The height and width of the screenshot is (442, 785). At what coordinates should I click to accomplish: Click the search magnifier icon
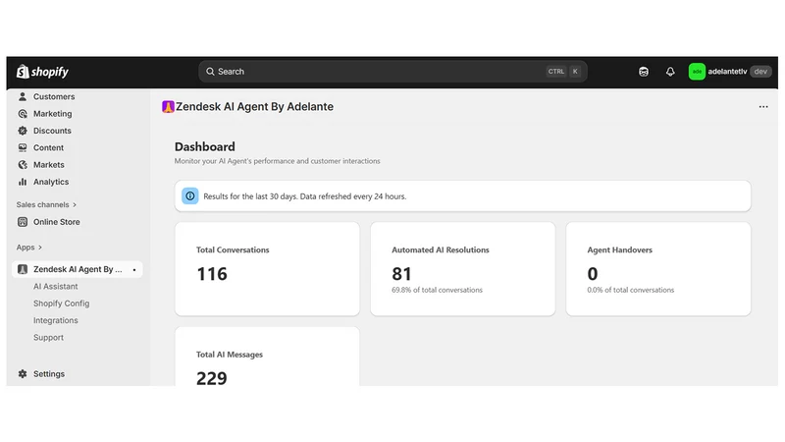pos(210,72)
